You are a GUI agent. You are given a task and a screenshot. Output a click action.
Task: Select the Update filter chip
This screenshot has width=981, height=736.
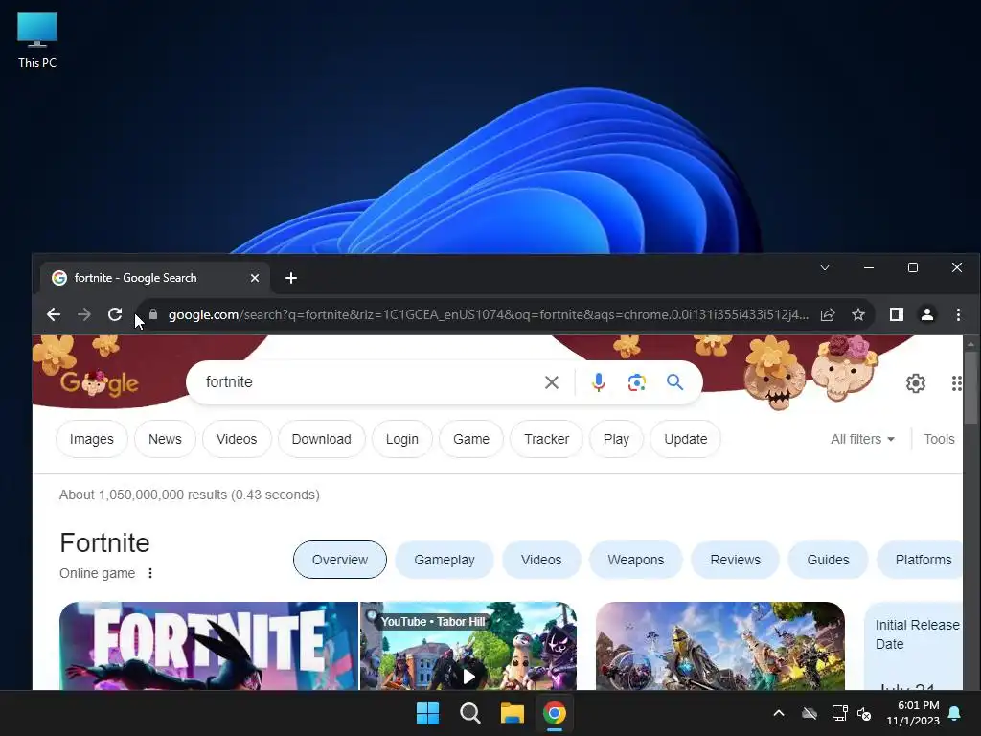pos(686,439)
